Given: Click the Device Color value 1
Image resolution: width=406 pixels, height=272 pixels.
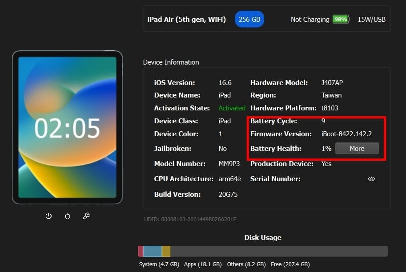Looking at the screenshot, I should [221, 134].
